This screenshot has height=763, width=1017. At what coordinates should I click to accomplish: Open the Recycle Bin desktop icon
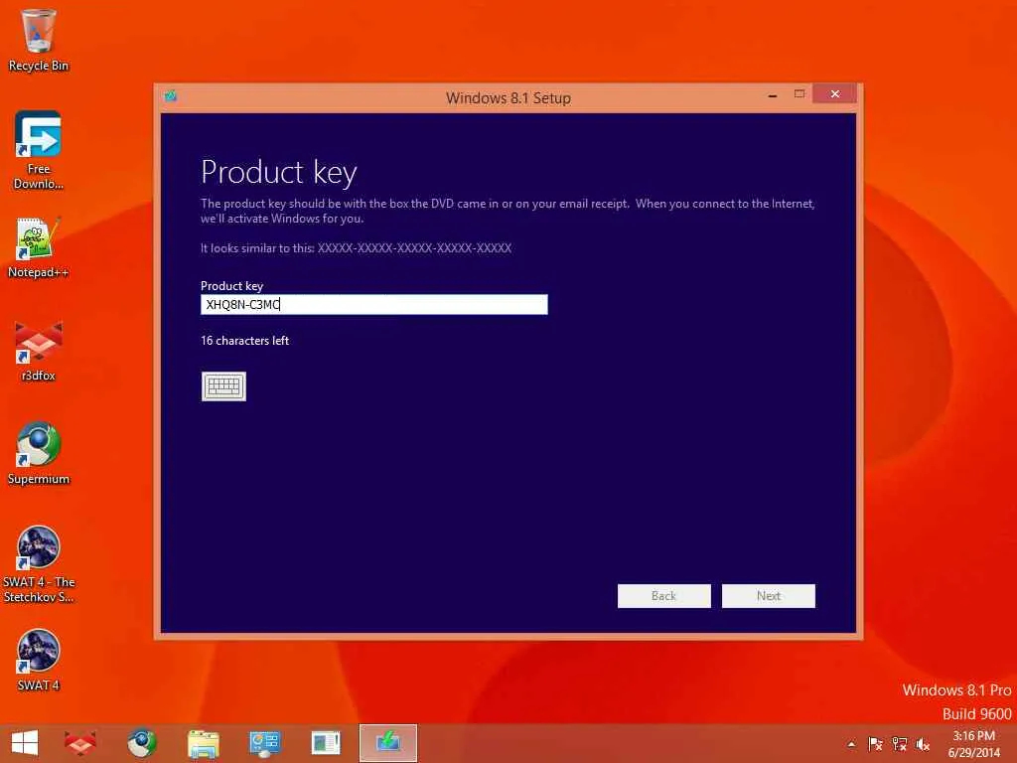39,40
